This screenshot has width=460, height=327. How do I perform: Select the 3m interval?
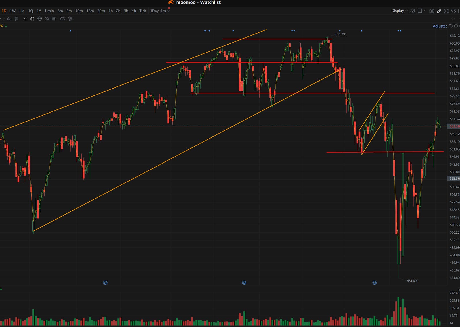coord(60,11)
